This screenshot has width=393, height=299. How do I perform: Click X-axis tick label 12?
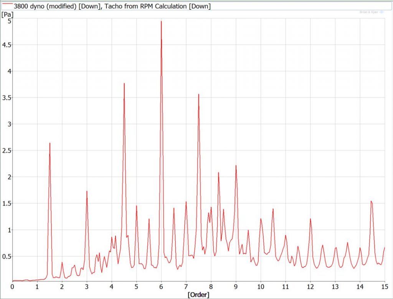[310, 287]
